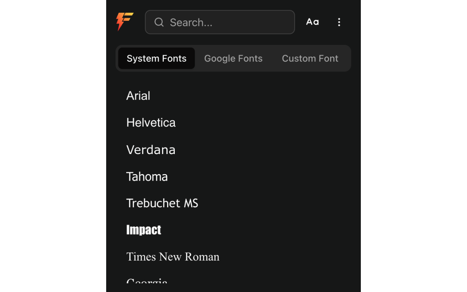Pick the Verdana font
This screenshot has height=292, width=467.
click(151, 150)
